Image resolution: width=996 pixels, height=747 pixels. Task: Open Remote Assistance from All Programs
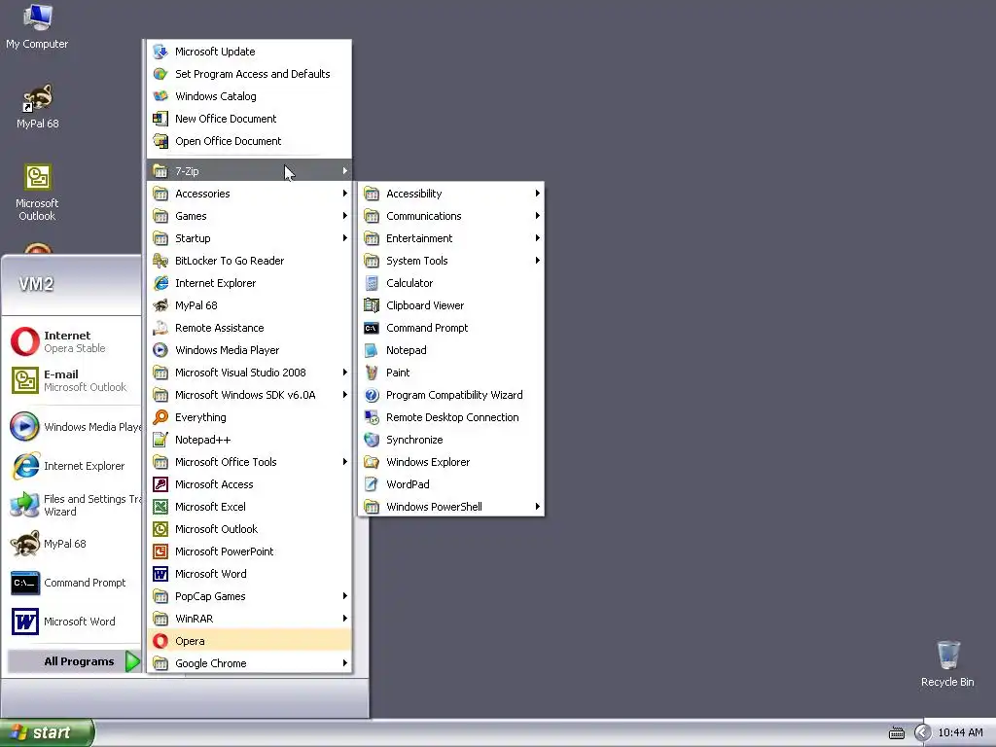(249, 328)
